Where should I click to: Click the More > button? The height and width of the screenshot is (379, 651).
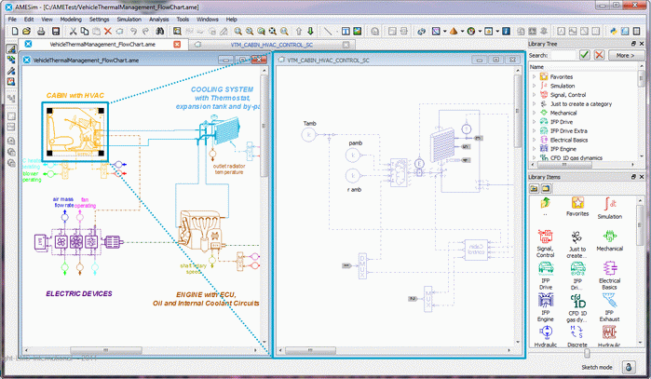point(624,56)
